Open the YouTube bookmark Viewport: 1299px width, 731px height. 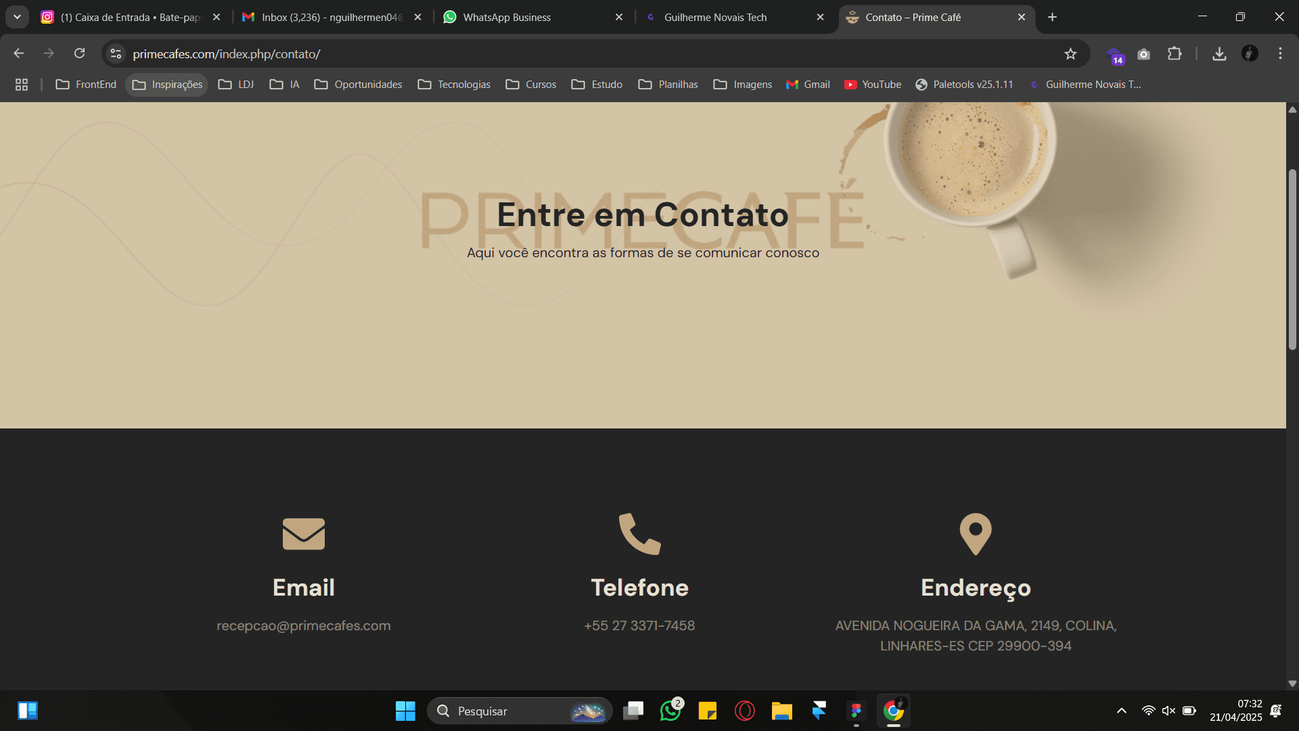pyautogui.click(x=873, y=84)
